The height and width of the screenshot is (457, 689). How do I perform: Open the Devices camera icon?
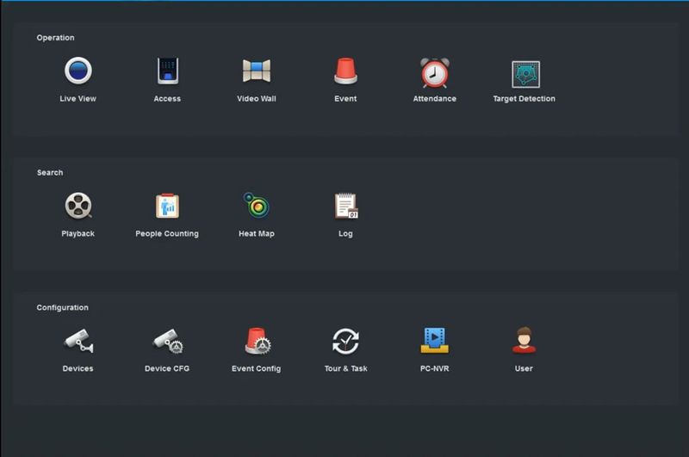click(78, 341)
